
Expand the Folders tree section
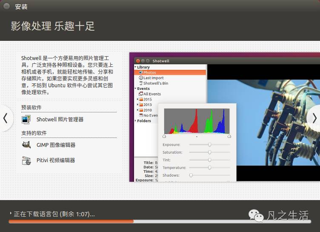click(135, 121)
